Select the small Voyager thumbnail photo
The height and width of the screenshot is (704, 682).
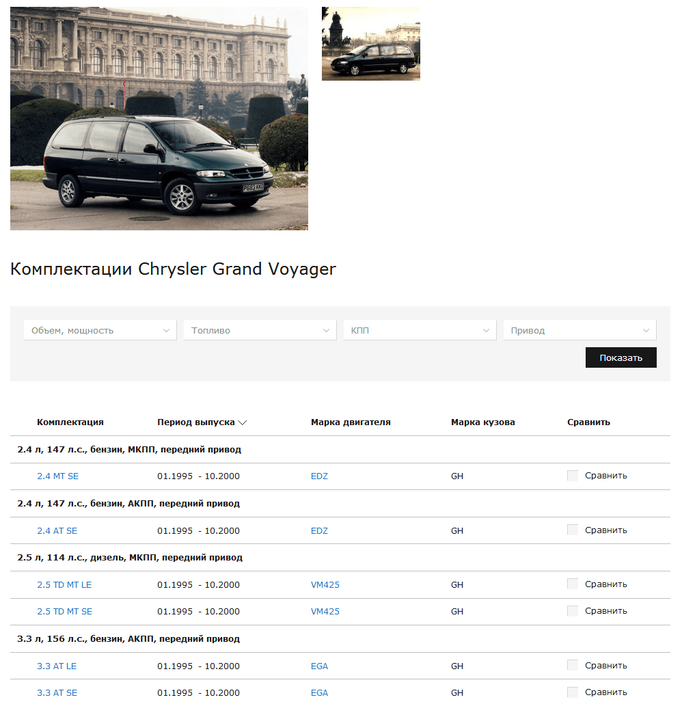point(371,44)
